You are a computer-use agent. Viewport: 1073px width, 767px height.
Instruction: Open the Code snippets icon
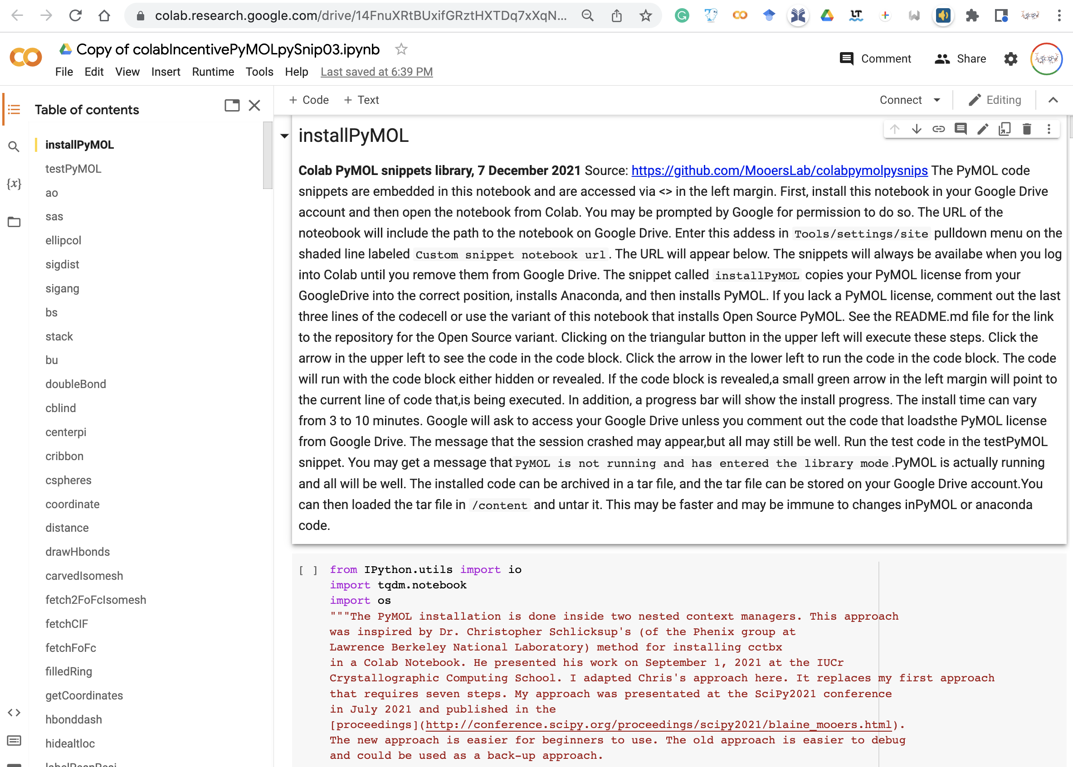tap(14, 713)
